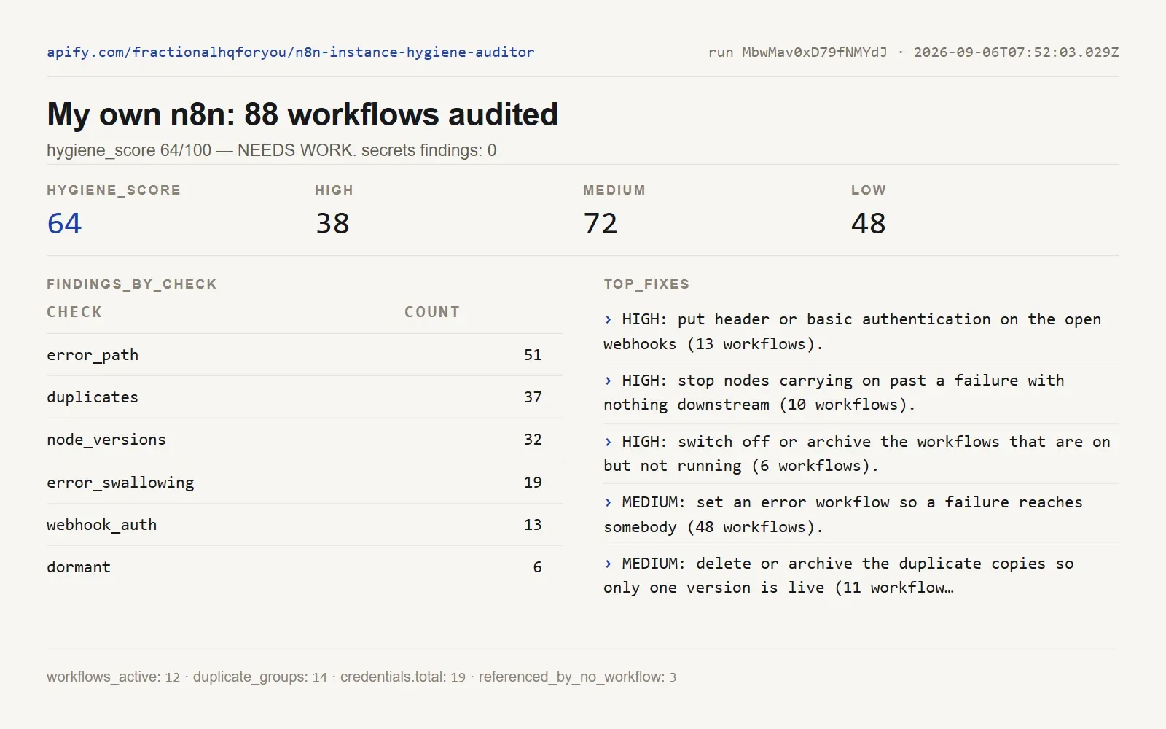Click the fix 'switch off or archive the workflows'

pos(857,453)
